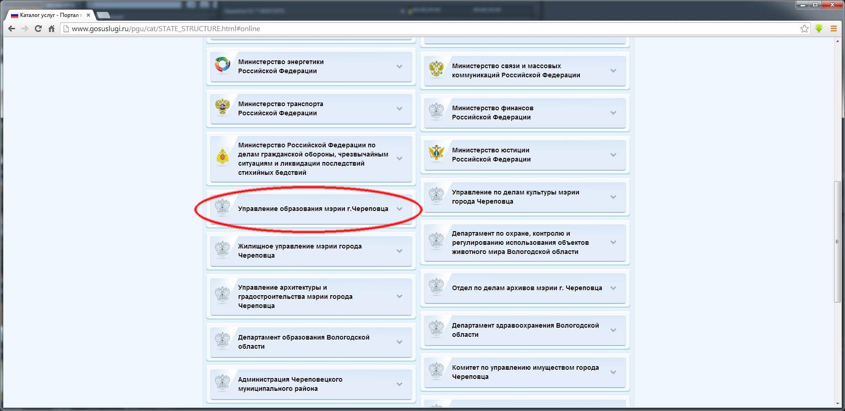Click the page vertical scrollbar thumb

click(x=837, y=242)
